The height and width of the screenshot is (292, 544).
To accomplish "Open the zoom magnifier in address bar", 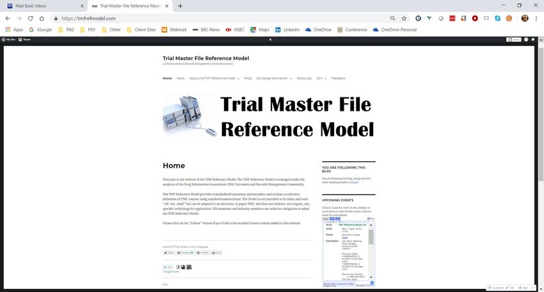I will point(392,19).
